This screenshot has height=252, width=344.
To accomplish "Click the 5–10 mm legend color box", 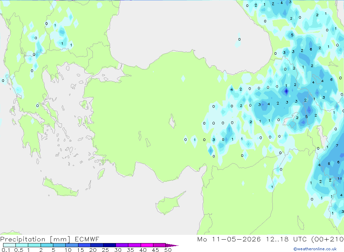I will 60,245.
